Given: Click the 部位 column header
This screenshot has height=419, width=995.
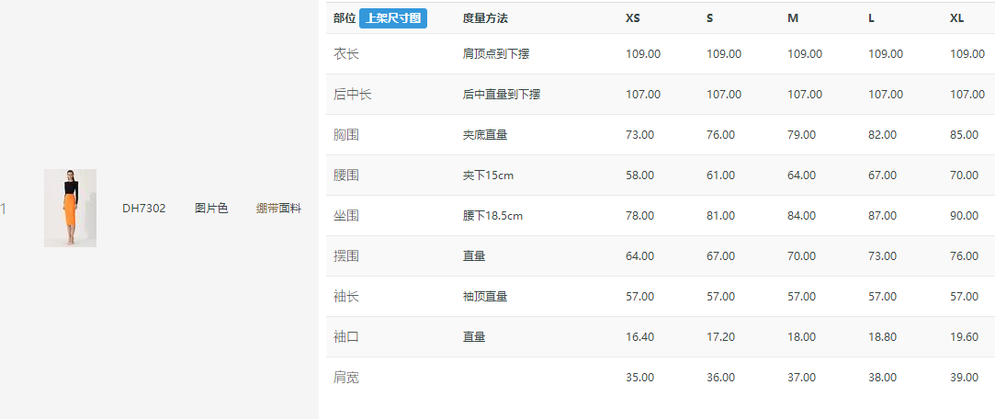Looking at the screenshot, I should [x=345, y=18].
